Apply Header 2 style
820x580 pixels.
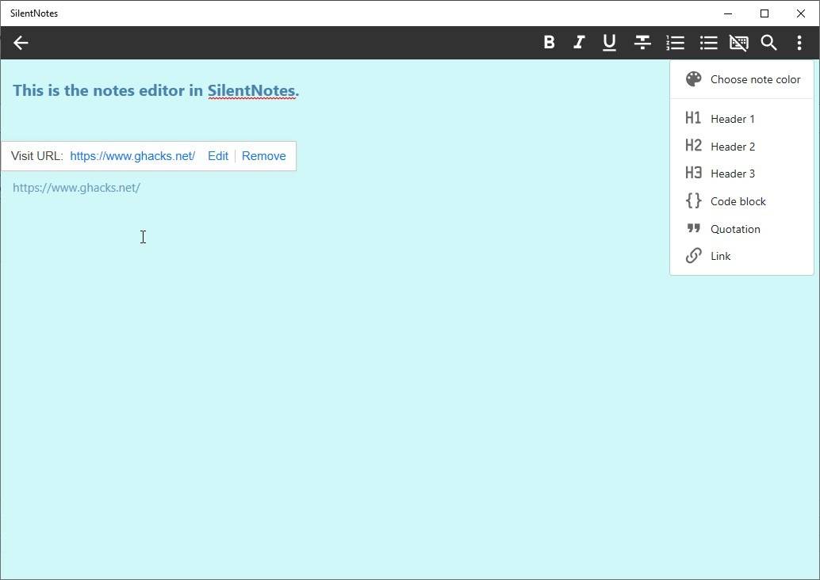[731, 146]
